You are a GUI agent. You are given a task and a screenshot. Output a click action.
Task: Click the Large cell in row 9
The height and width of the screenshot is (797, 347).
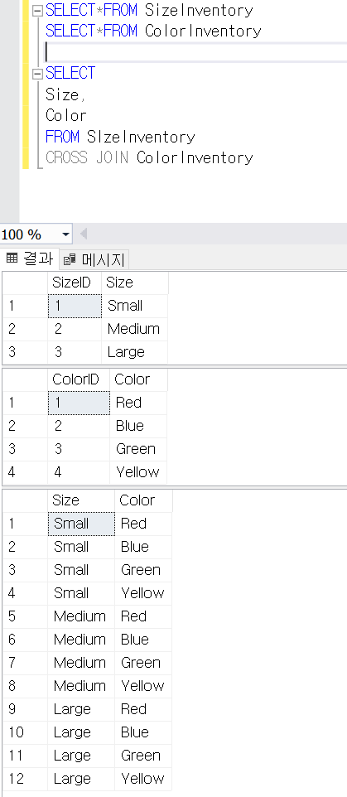[81, 709]
